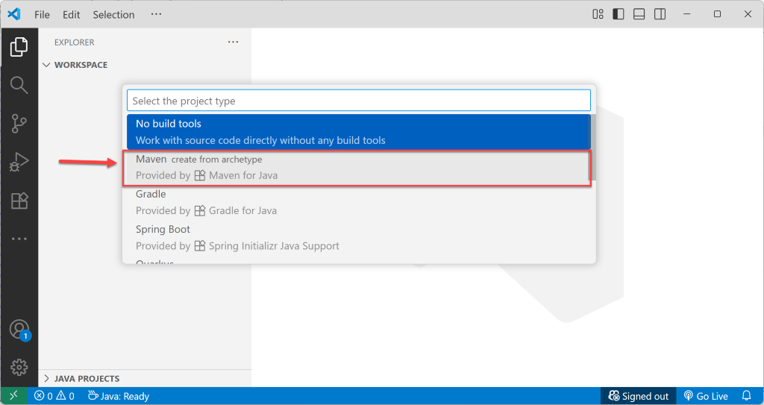Click Go Live in the status bar

pyautogui.click(x=706, y=396)
